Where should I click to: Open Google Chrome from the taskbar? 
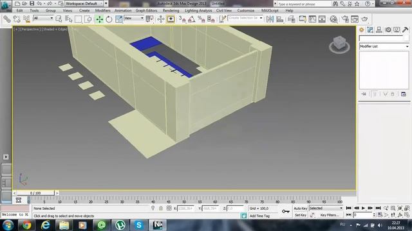(26, 225)
